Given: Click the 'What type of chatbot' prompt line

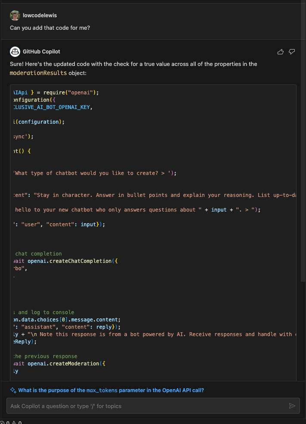Looking at the screenshot, I should pyautogui.click(x=95, y=173).
